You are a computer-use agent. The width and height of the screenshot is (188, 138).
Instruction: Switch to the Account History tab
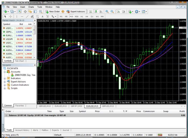(x=22, y=130)
